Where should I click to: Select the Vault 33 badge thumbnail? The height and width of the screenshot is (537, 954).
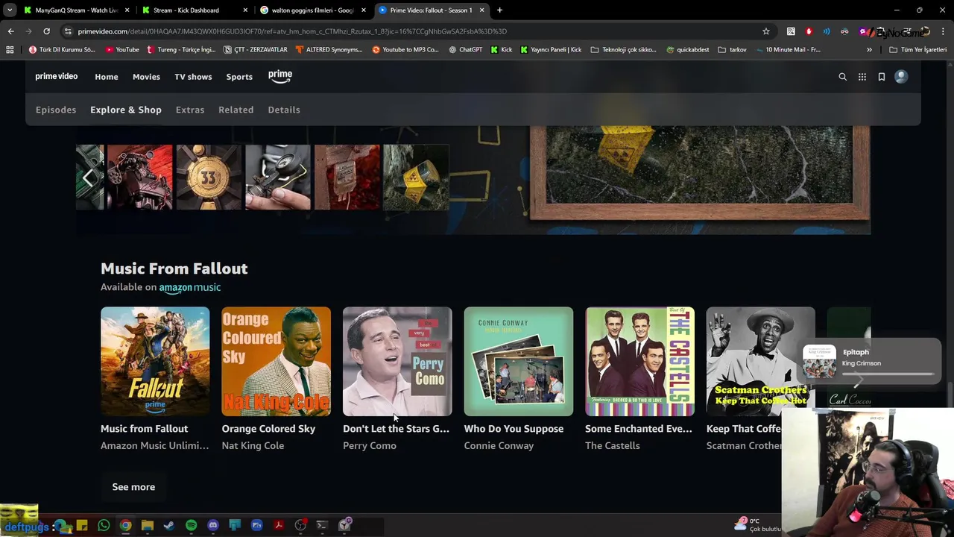(209, 177)
